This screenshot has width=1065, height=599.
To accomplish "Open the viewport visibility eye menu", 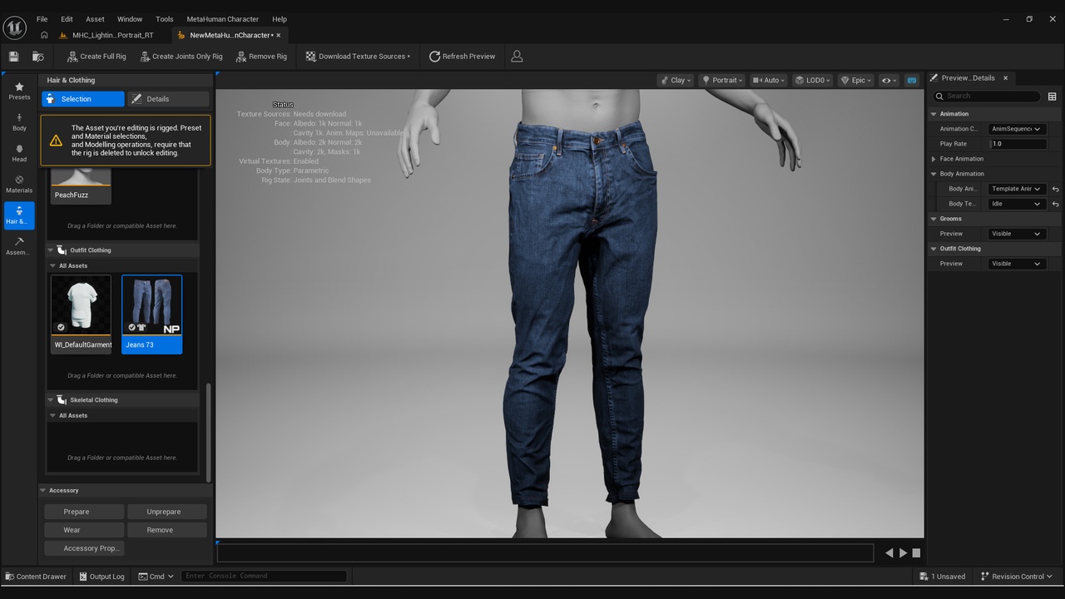I will [889, 81].
